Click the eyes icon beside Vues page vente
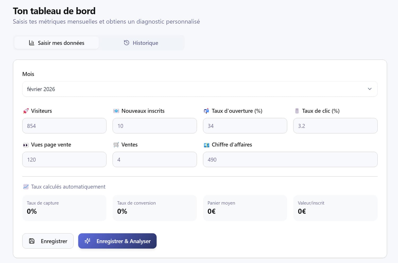The width and height of the screenshot is (398, 263). (26, 145)
